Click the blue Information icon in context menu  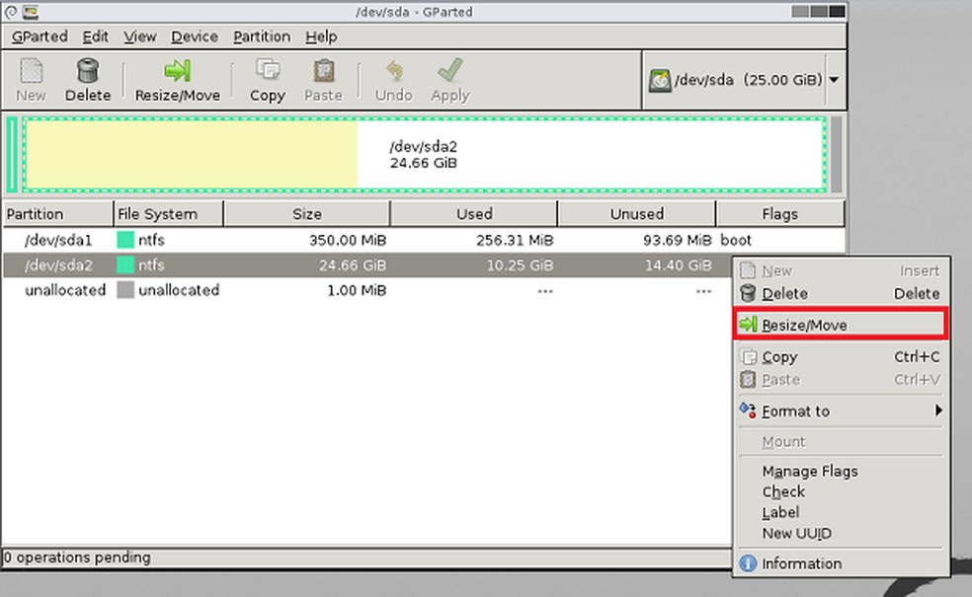(x=748, y=563)
